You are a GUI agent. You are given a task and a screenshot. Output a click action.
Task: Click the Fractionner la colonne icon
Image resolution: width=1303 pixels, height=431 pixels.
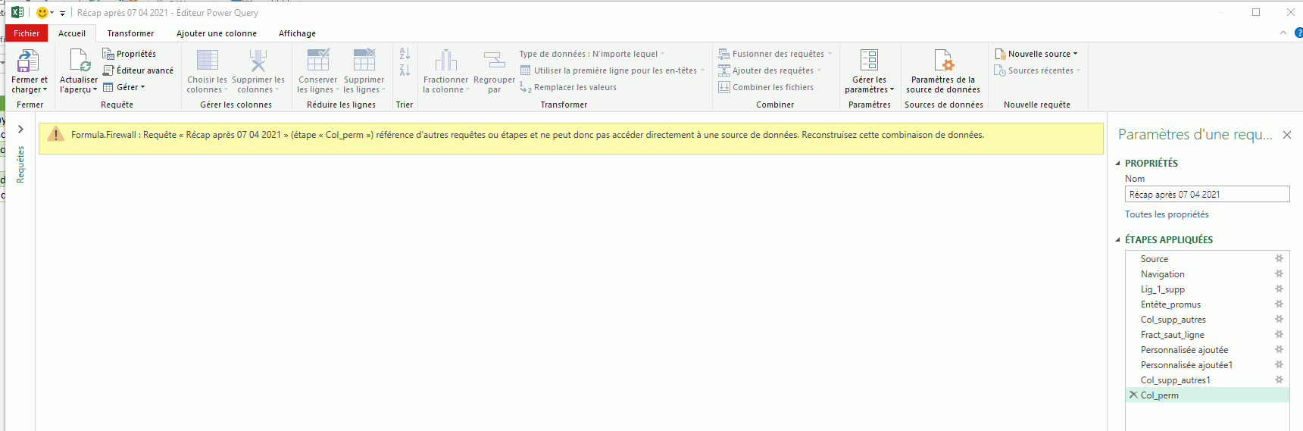(x=446, y=61)
